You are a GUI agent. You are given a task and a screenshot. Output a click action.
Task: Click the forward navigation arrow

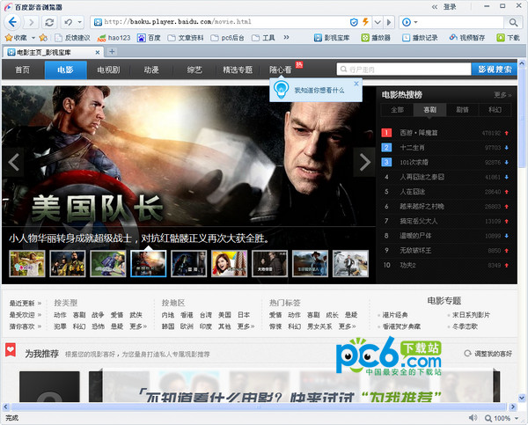pyautogui.click(x=31, y=22)
